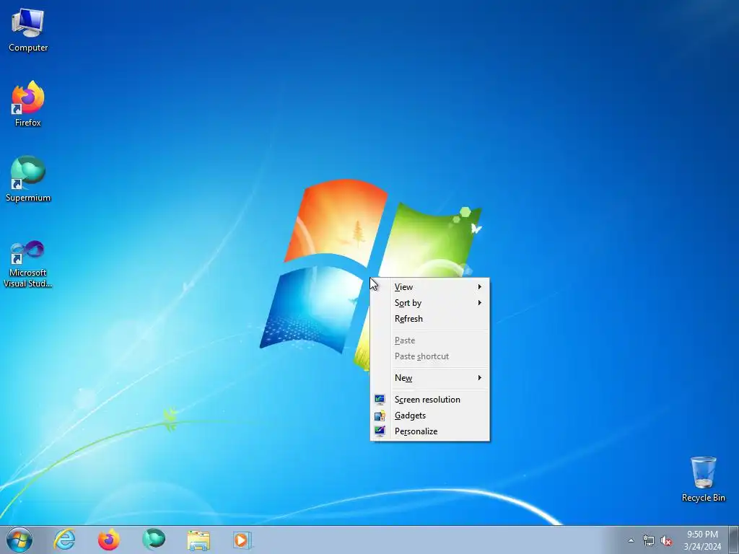Expand the View submenu
Image resolution: width=739 pixels, height=554 pixels.
[430, 287]
